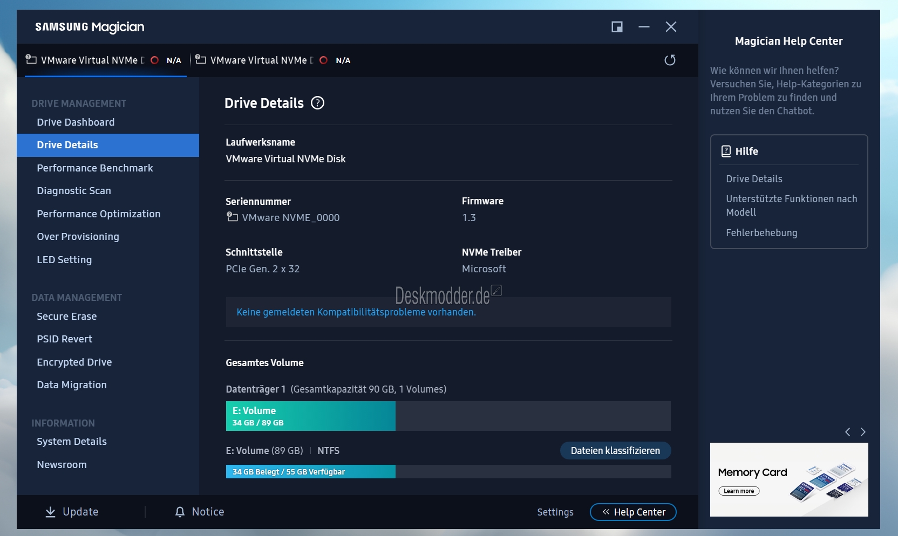Open Fehlerbehebung help link

pyautogui.click(x=761, y=233)
